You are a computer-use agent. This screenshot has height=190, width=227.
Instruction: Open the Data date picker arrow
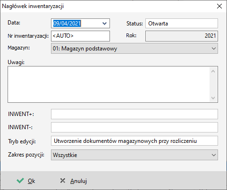[x=104, y=24]
